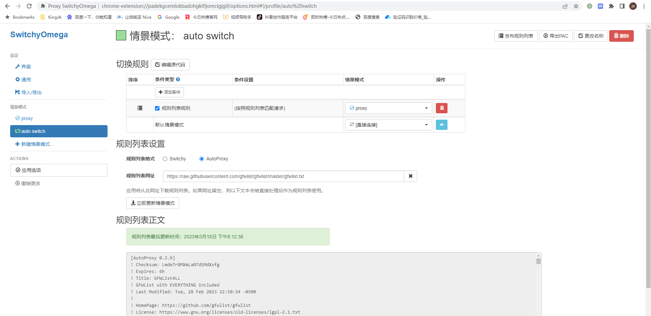The image size is (651, 316).
Task: Click the browser back arrow
Action: click(x=7, y=6)
